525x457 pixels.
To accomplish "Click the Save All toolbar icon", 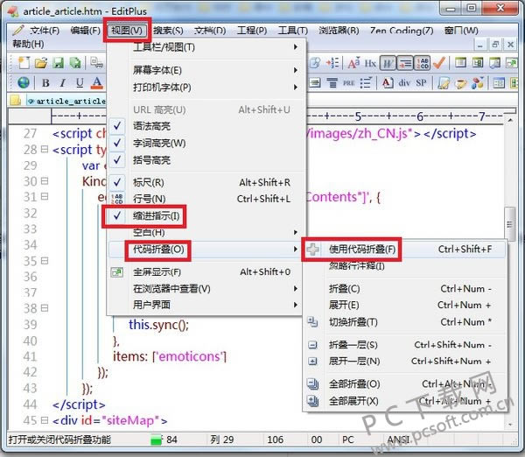I will coord(75,63).
